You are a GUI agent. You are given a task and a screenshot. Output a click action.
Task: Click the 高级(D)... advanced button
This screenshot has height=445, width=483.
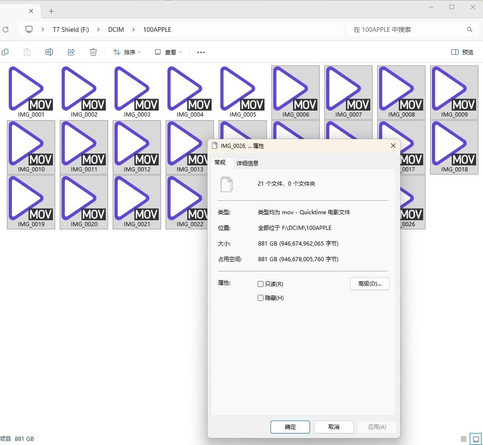pos(369,283)
